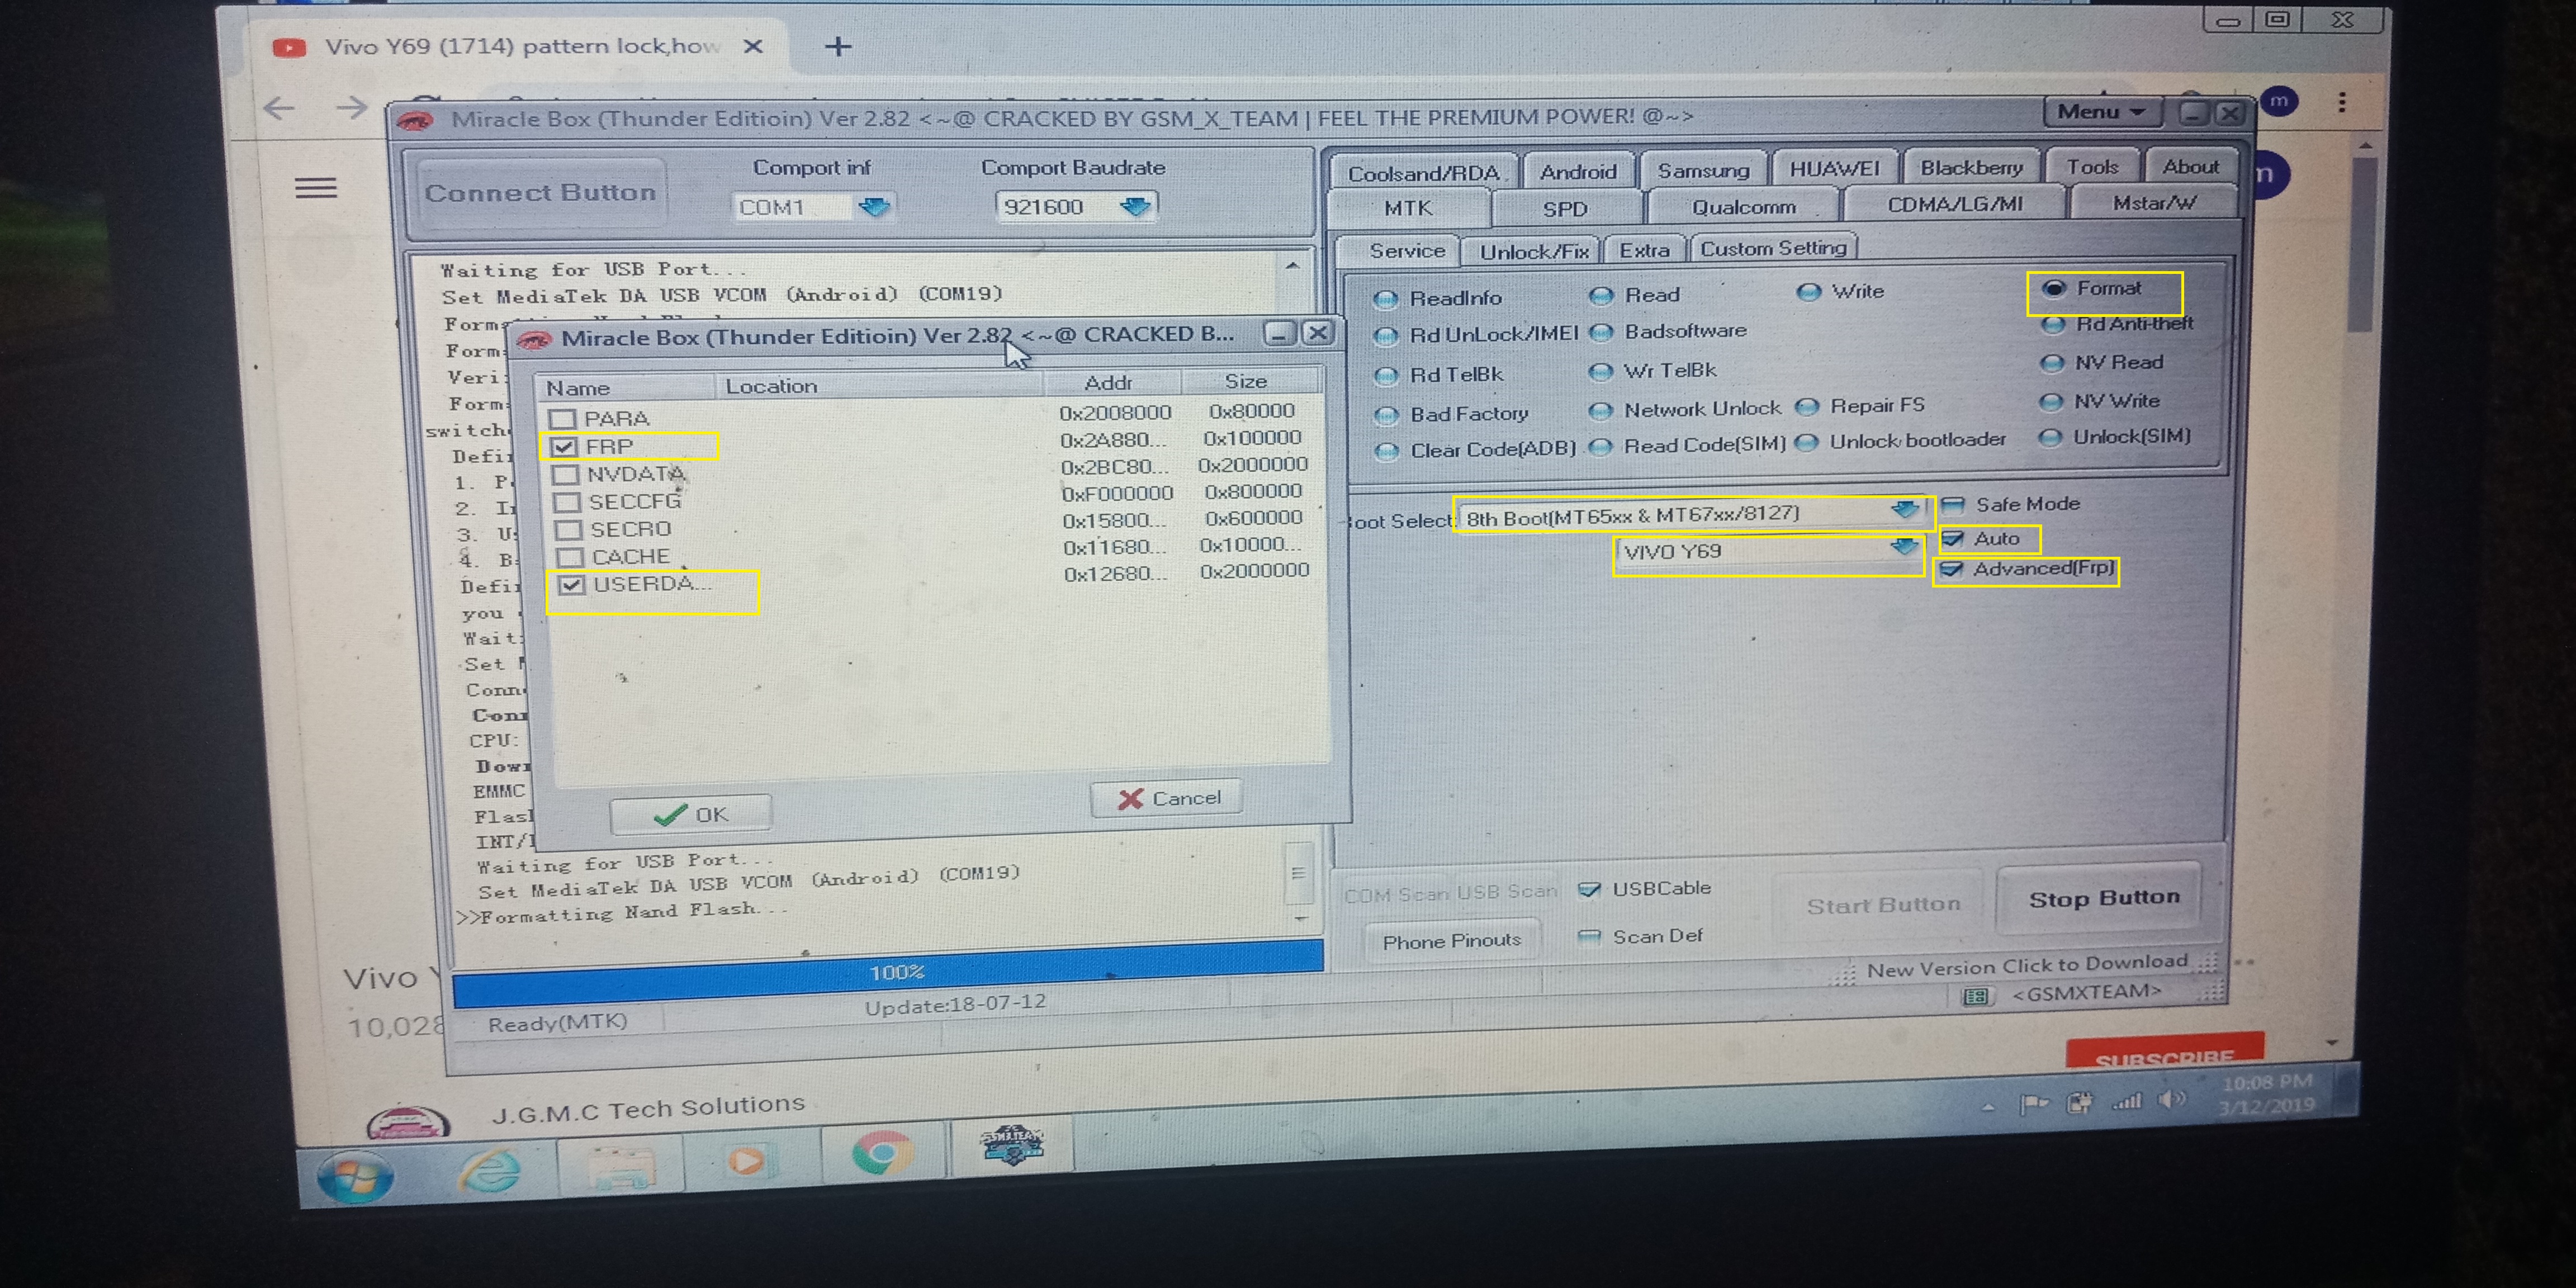
Task: Check the PARA partition checkbox
Action: coord(563,418)
